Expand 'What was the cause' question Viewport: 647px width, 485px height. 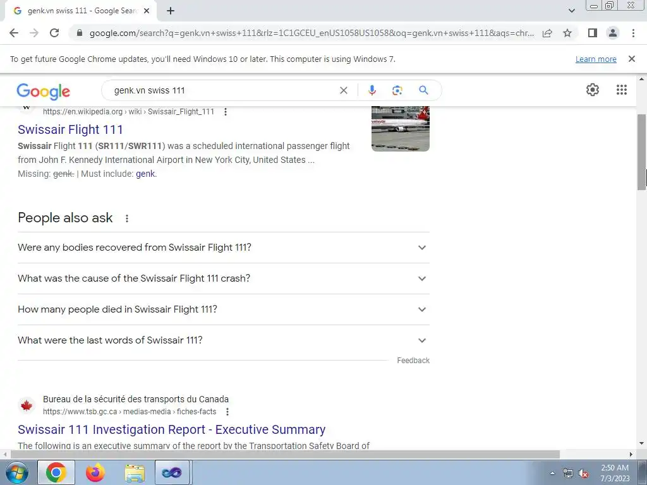click(224, 278)
